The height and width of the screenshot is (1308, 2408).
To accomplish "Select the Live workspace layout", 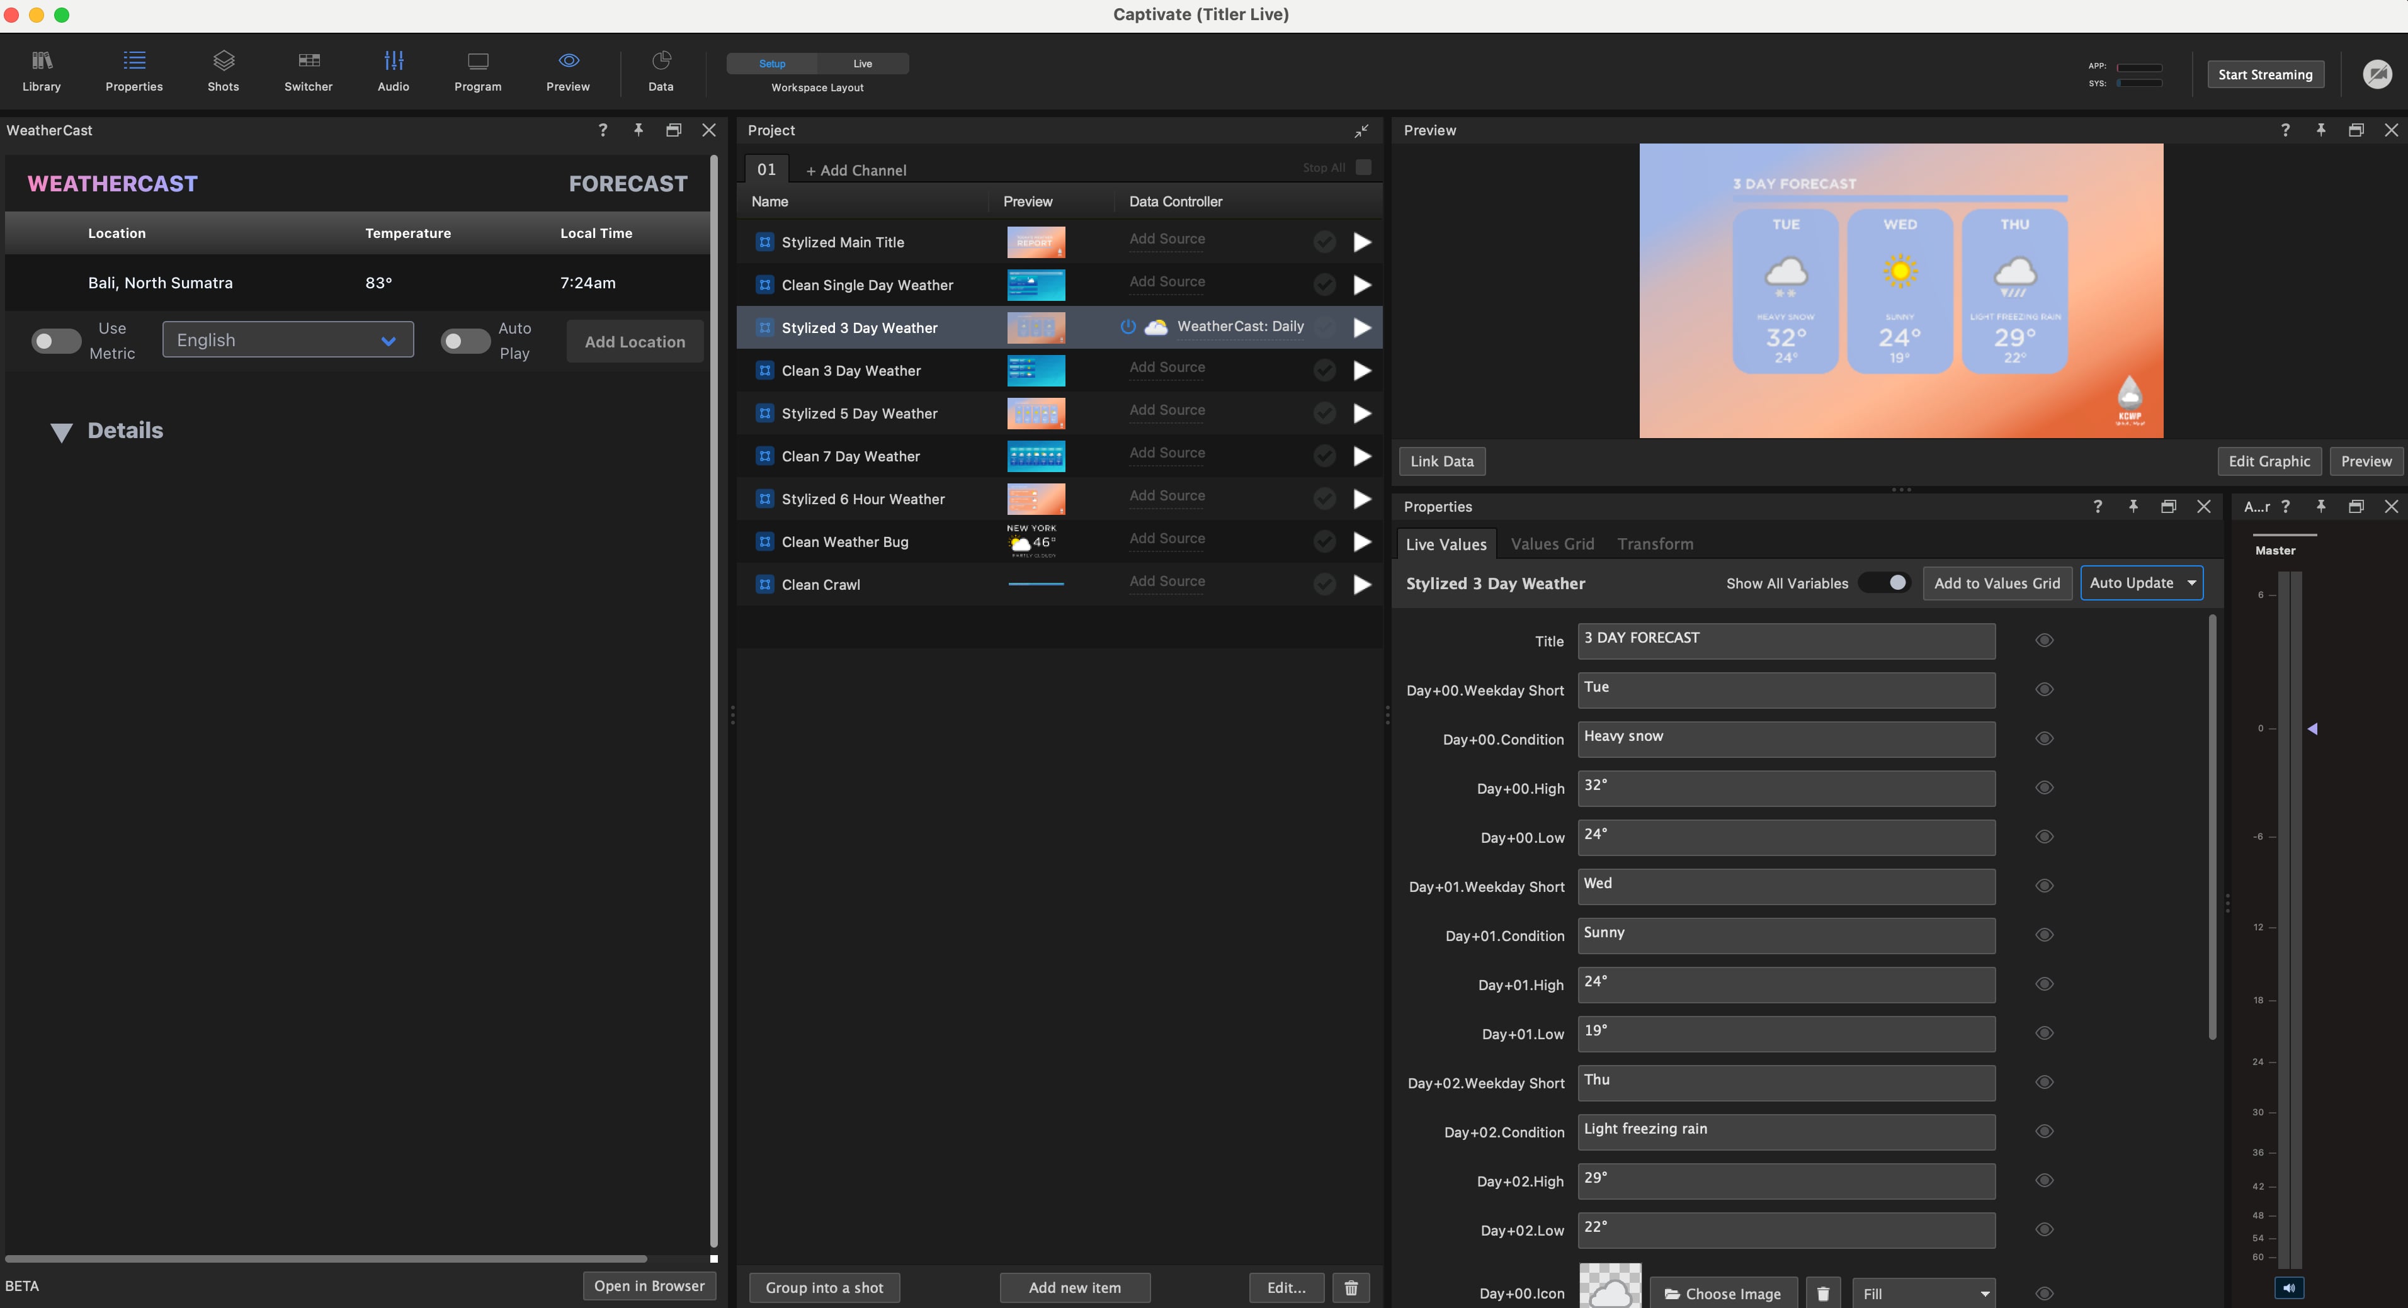I will [x=862, y=64].
